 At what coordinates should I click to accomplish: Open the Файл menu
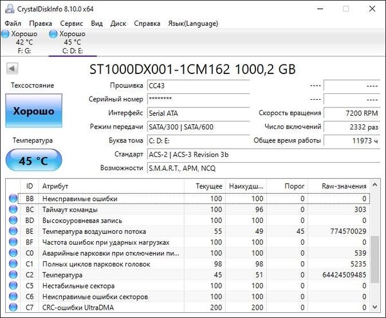coord(13,23)
